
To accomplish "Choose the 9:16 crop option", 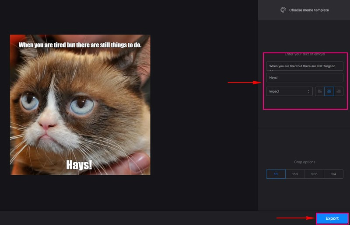I will click(x=314, y=174).
